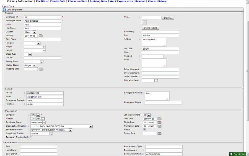Switch to the Family Data tab

click(x=58, y=1)
